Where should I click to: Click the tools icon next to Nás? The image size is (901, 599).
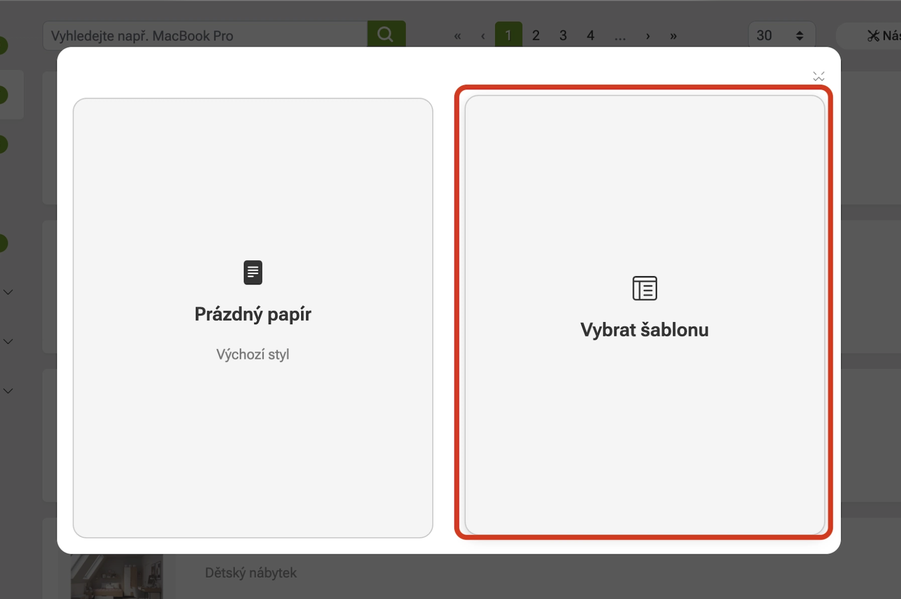(873, 36)
